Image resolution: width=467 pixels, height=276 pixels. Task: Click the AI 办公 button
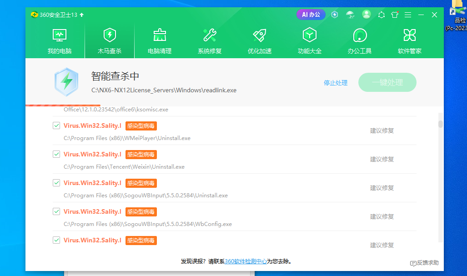tap(311, 15)
